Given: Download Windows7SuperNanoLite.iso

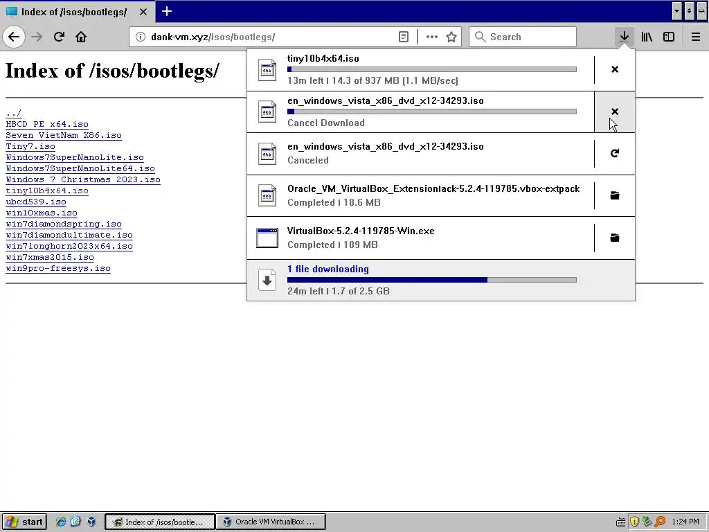Looking at the screenshot, I should pos(75,157).
